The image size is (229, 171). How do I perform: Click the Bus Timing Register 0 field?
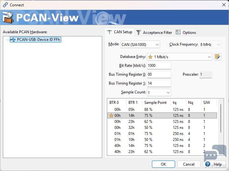click(159, 74)
